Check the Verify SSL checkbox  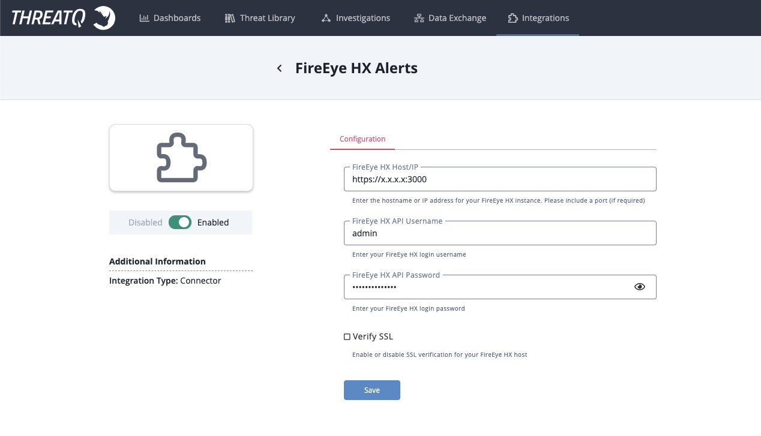point(347,337)
